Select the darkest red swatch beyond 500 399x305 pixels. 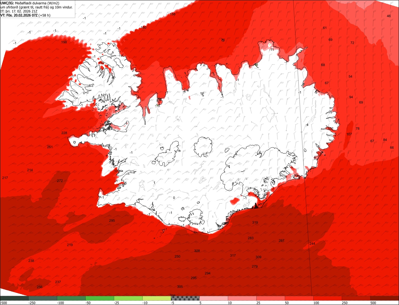point(384,298)
